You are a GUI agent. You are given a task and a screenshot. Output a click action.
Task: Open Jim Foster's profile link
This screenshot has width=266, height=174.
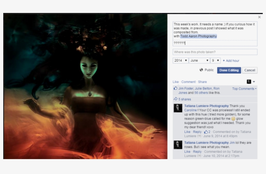tap(186, 88)
